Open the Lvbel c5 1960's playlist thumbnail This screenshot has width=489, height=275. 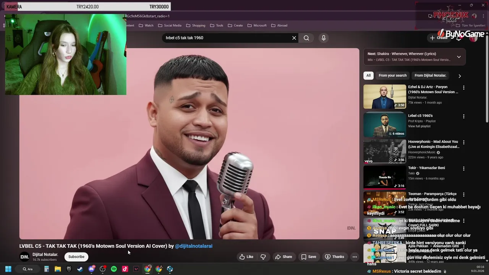click(385, 125)
